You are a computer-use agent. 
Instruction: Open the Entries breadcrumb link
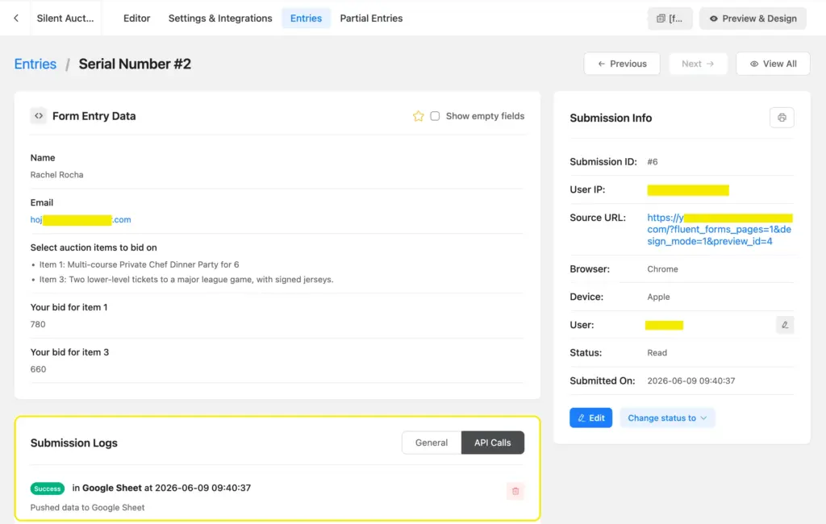(x=35, y=64)
